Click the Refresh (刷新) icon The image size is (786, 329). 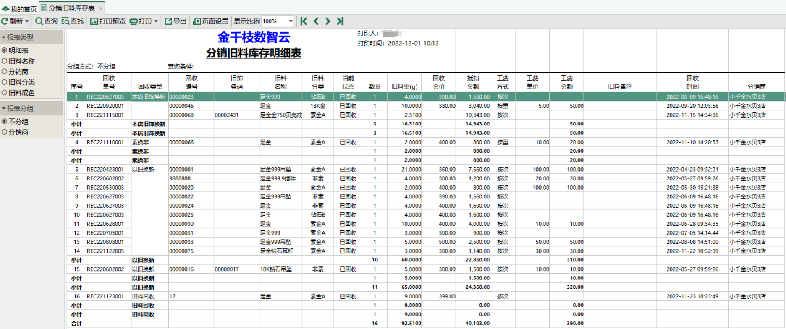tap(5, 21)
